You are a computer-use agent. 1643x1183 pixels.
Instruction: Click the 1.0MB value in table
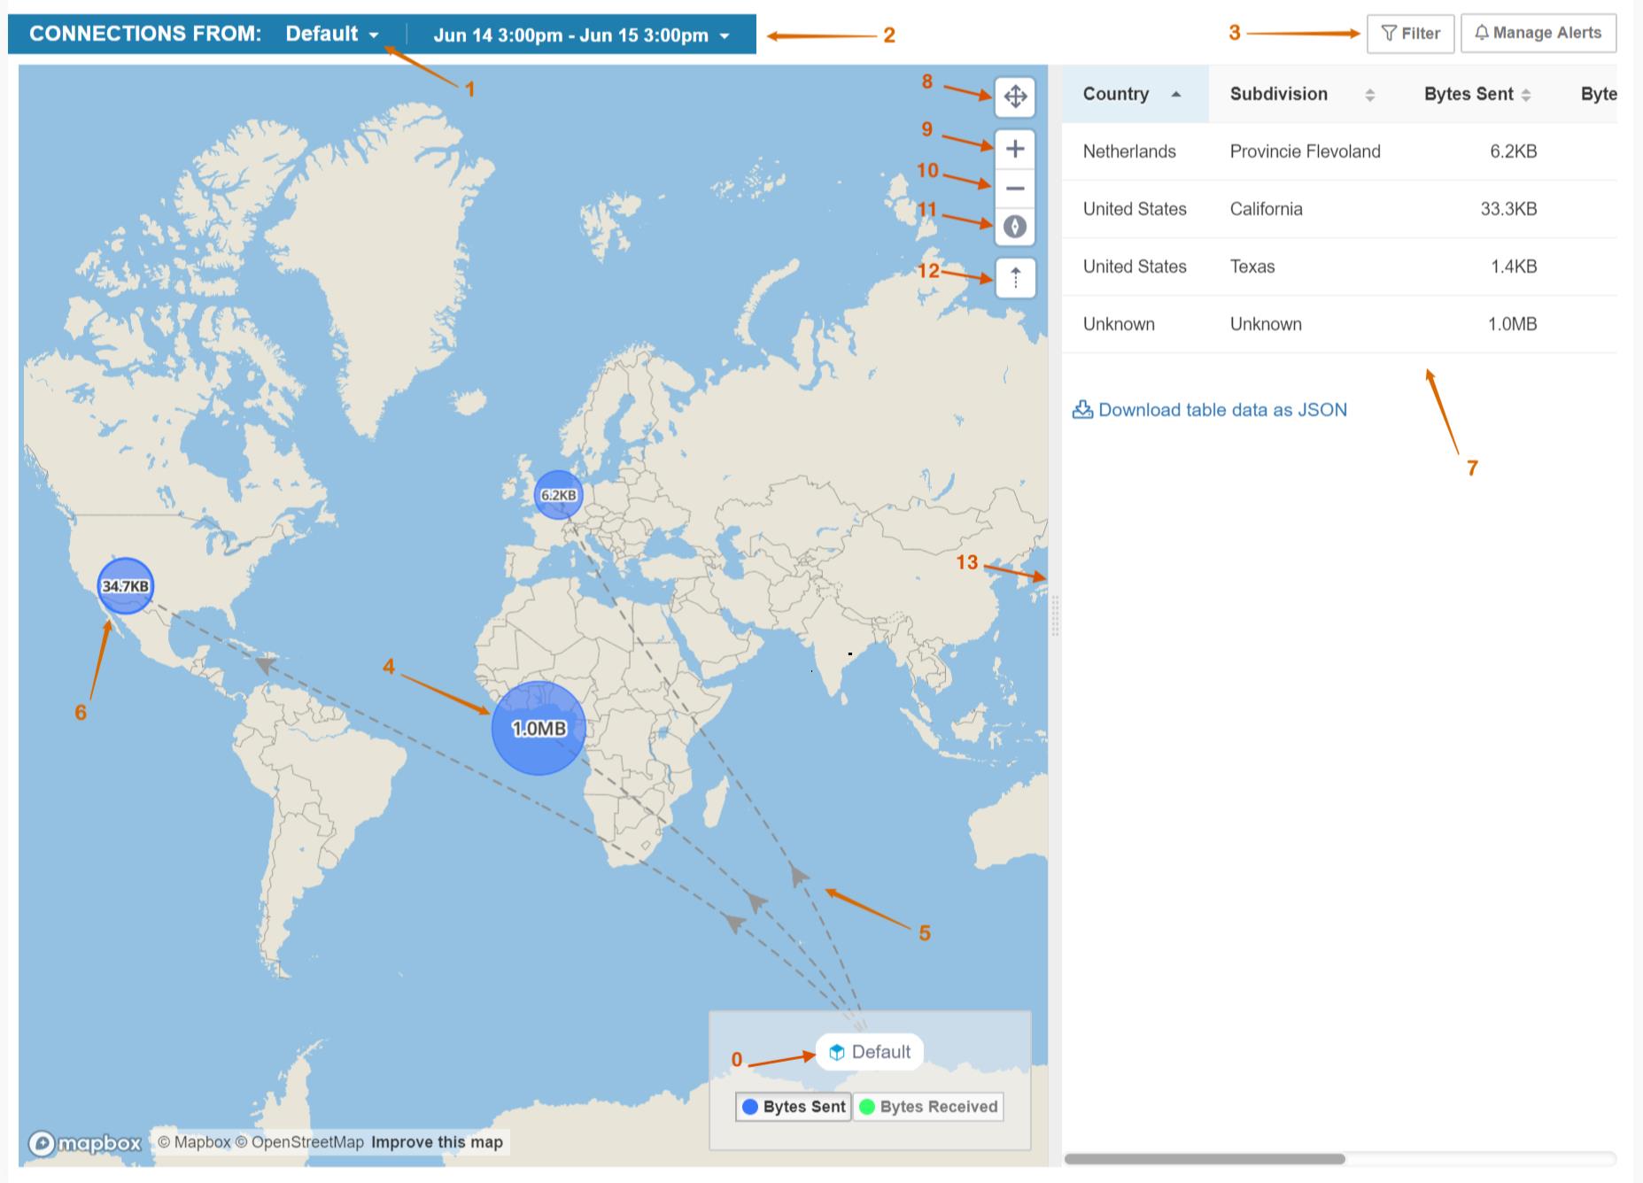1512,324
